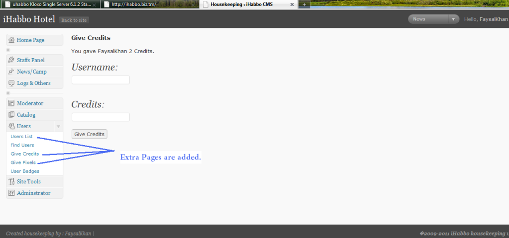
Task: Collapse the Users menu arrow
Action: [58, 126]
